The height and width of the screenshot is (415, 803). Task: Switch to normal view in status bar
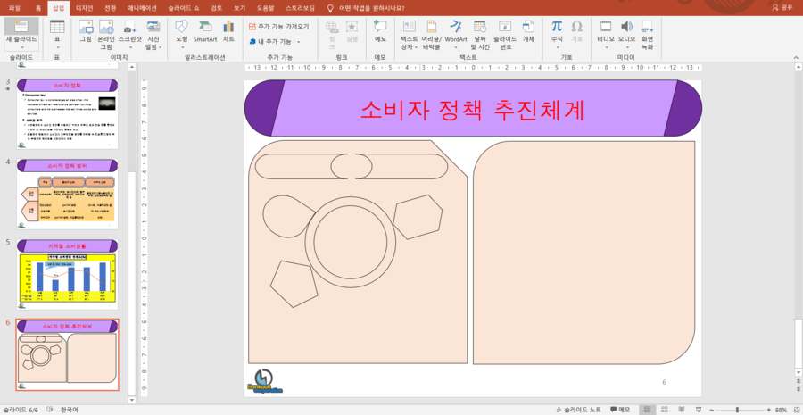[x=648, y=410]
